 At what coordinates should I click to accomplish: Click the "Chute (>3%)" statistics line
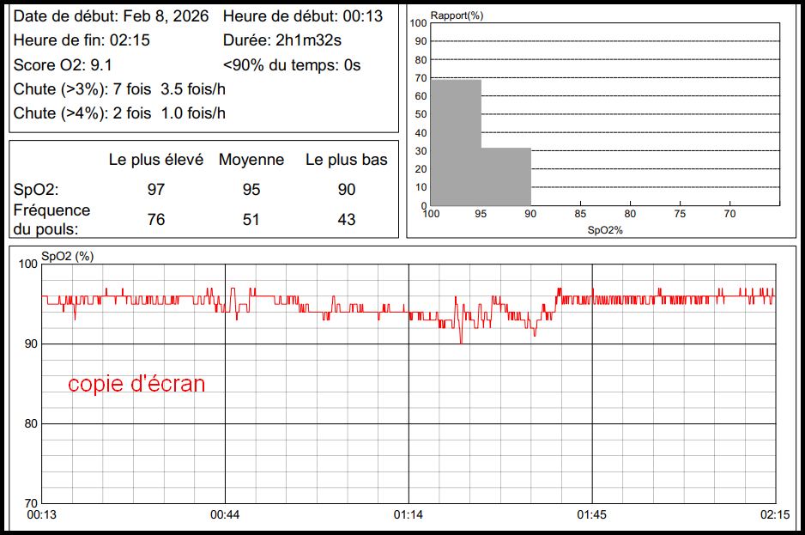click(x=119, y=89)
